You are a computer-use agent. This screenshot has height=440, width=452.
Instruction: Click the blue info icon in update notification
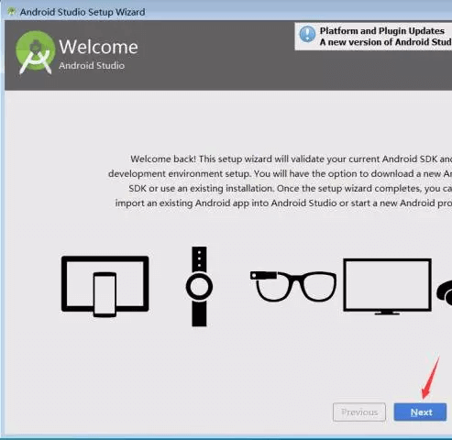[x=307, y=34]
